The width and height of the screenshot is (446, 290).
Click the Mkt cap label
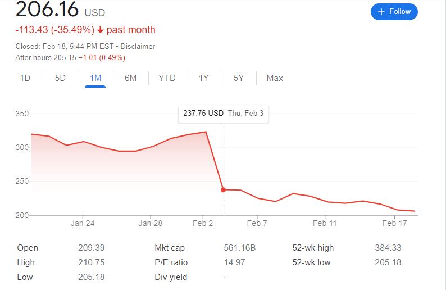click(169, 248)
